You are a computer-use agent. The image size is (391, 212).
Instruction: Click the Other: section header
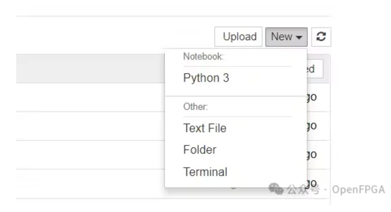coord(195,107)
